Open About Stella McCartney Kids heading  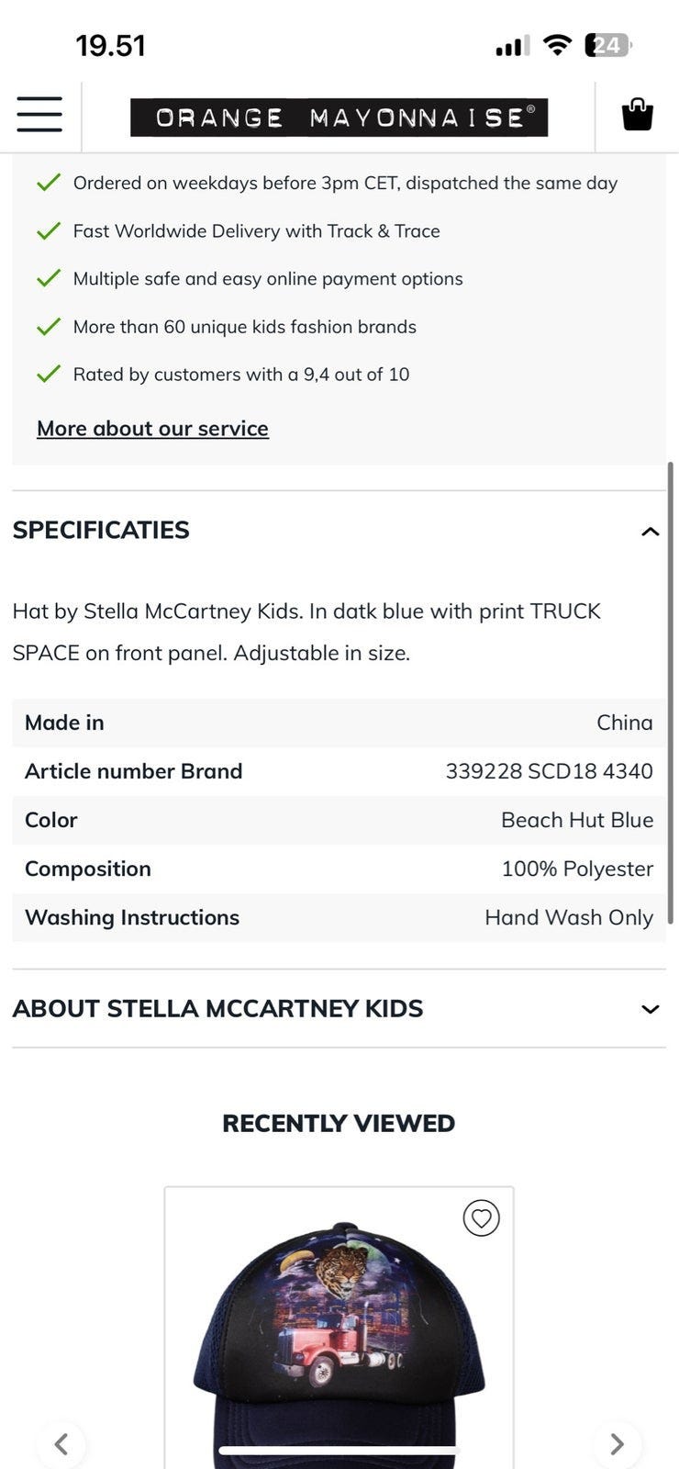217,1008
